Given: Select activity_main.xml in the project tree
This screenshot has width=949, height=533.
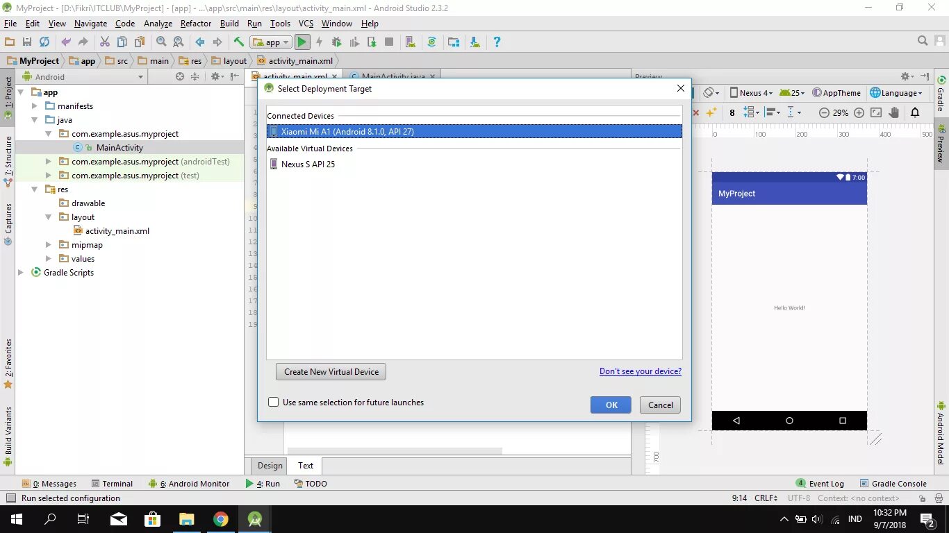Looking at the screenshot, I should (117, 231).
